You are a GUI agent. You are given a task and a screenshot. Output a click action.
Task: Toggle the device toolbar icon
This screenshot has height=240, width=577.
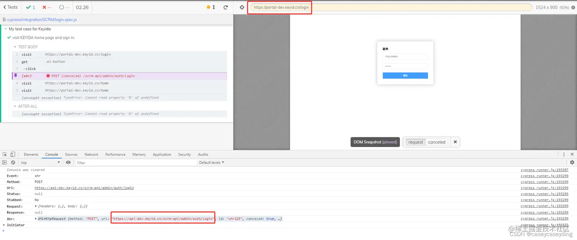[13, 154]
